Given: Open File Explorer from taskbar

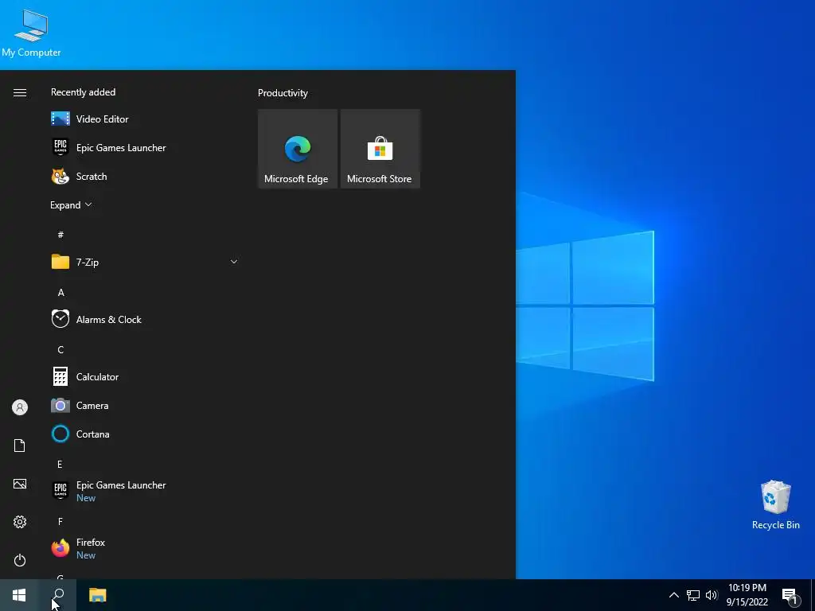Looking at the screenshot, I should pos(97,595).
